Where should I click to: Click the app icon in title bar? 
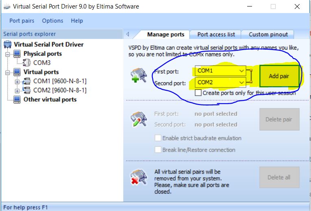click(x=7, y=7)
